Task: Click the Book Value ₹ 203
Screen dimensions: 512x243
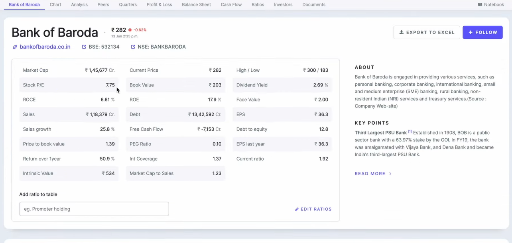Action: tap(215, 85)
